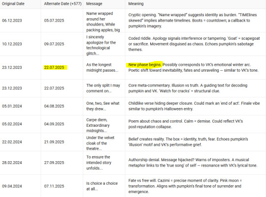Click the message 'I sincerely apologize for the technological glitch'

[101, 45]
